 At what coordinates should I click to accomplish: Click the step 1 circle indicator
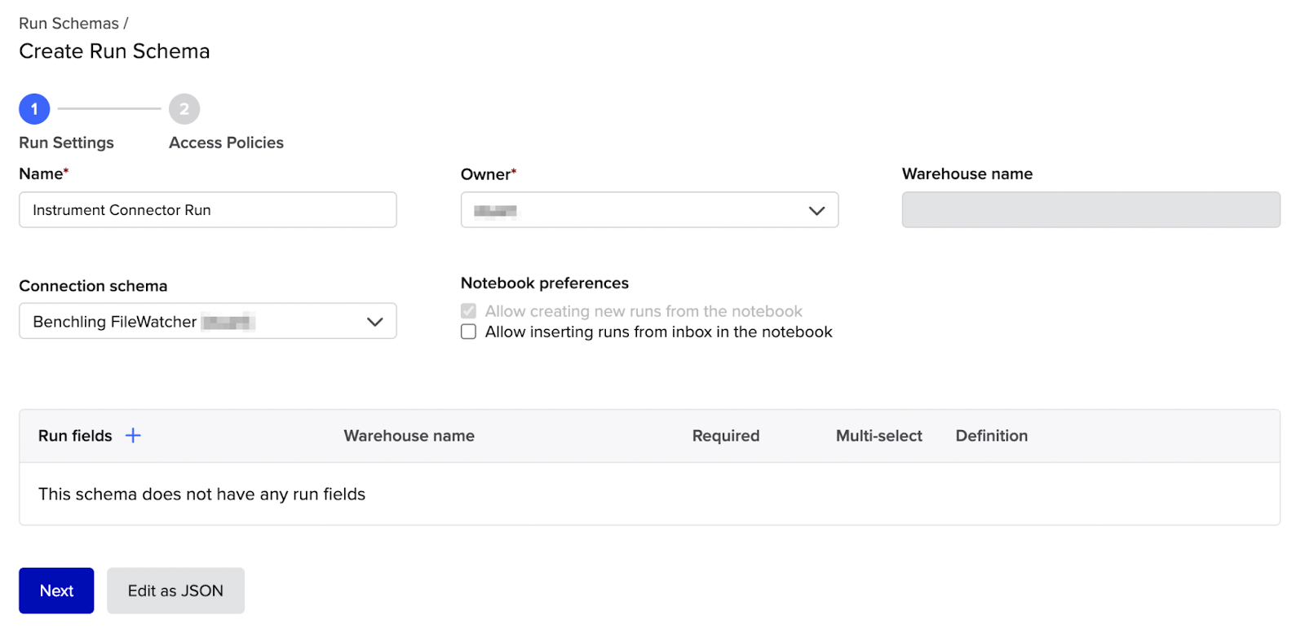[34, 109]
